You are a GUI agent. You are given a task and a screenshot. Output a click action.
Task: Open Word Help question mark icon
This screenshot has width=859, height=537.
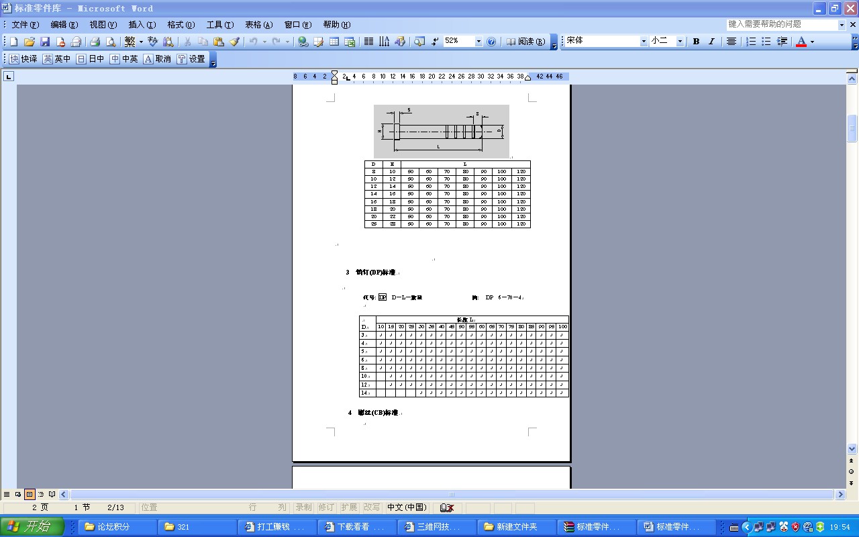pyautogui.click(x=491, y=42)
